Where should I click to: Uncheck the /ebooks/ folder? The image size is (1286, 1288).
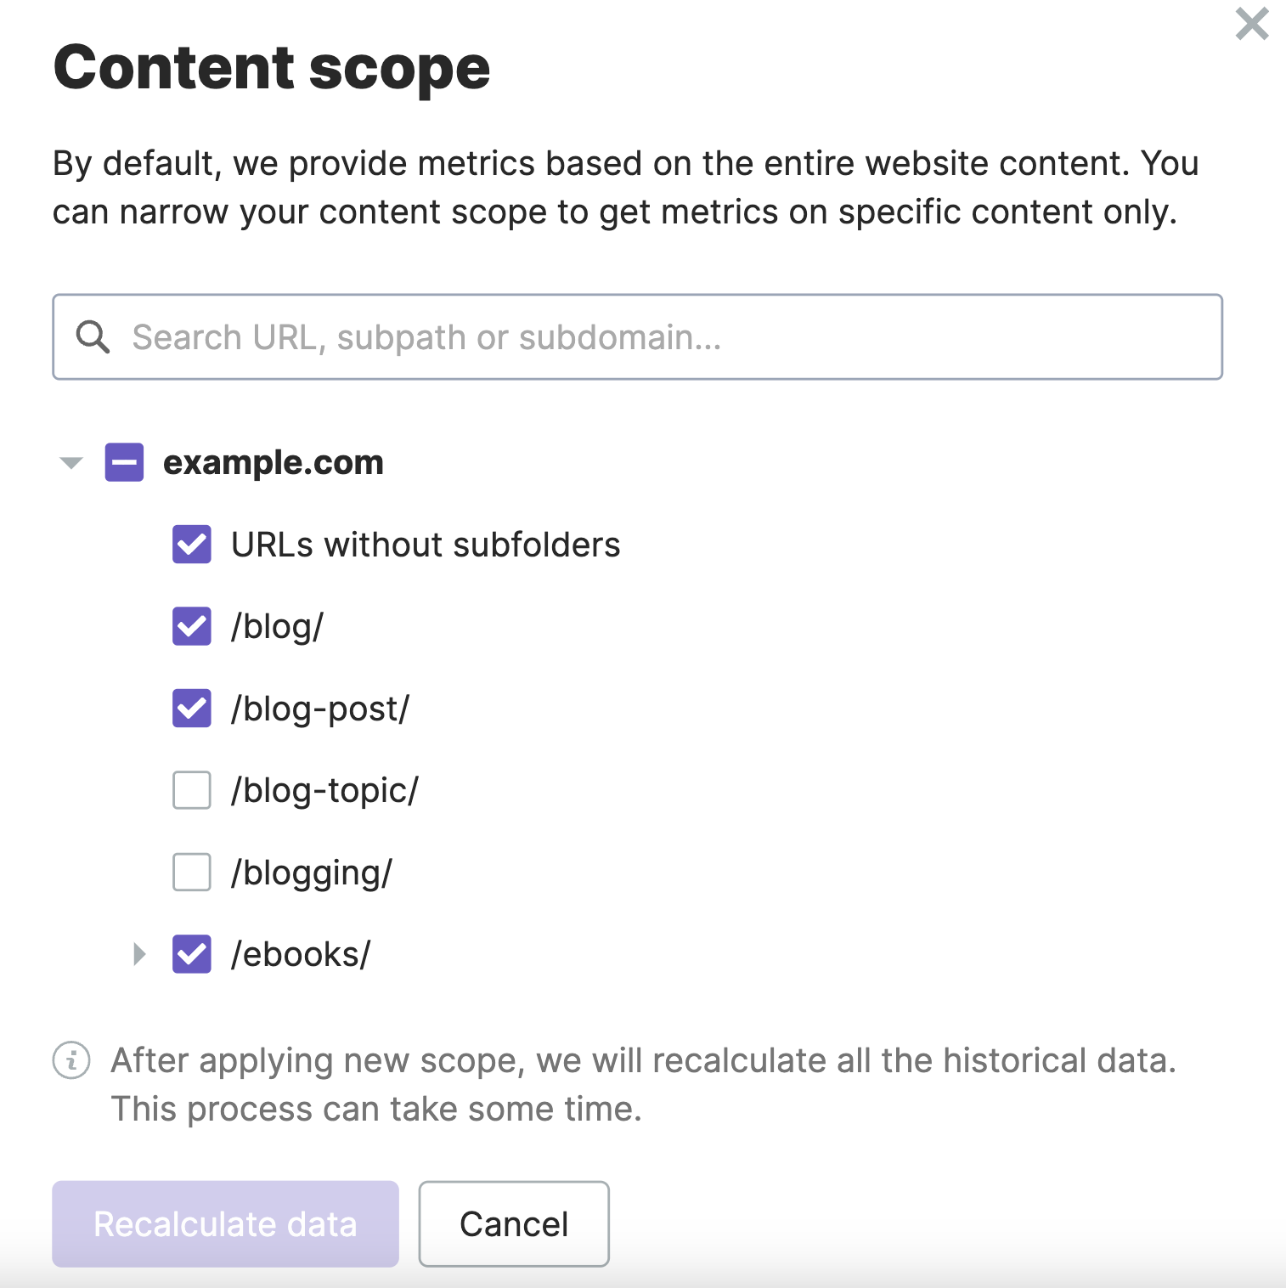191,954
